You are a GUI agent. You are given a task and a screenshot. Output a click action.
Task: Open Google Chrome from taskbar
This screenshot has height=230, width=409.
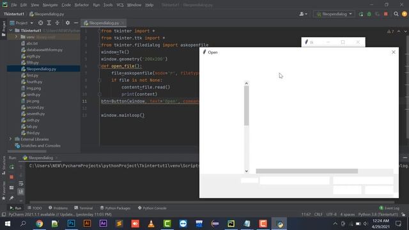point(40,224)
